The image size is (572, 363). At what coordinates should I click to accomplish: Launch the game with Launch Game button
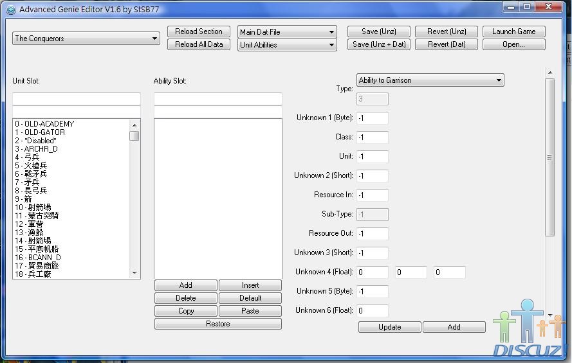513,31
